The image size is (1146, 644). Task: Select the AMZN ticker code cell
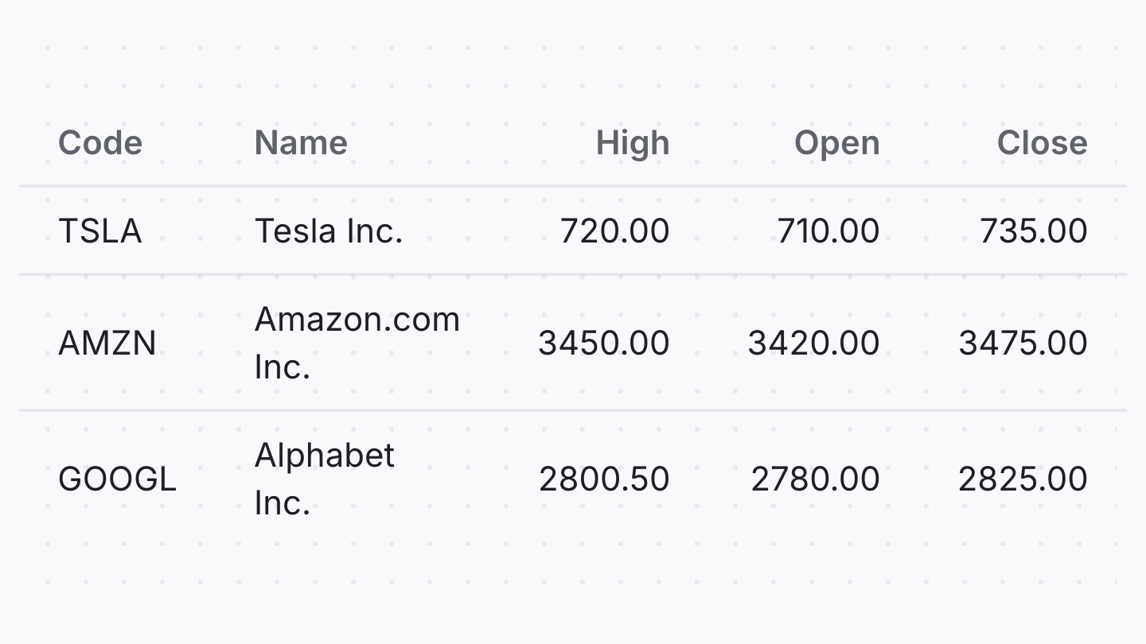click(107, 343)
